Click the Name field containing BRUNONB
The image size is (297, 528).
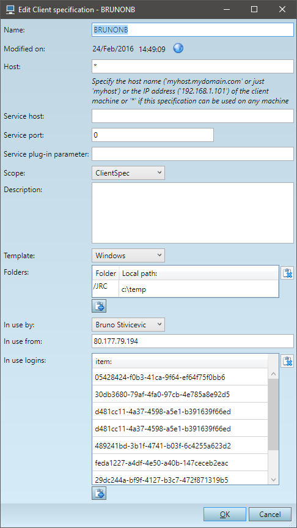click(x=193, y=29)
